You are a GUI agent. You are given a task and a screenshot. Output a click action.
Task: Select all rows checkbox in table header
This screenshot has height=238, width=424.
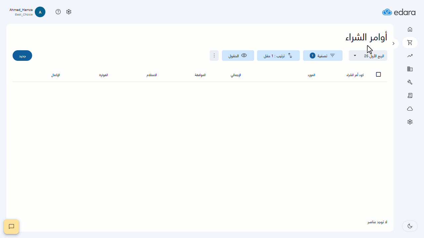coord(379,75)
